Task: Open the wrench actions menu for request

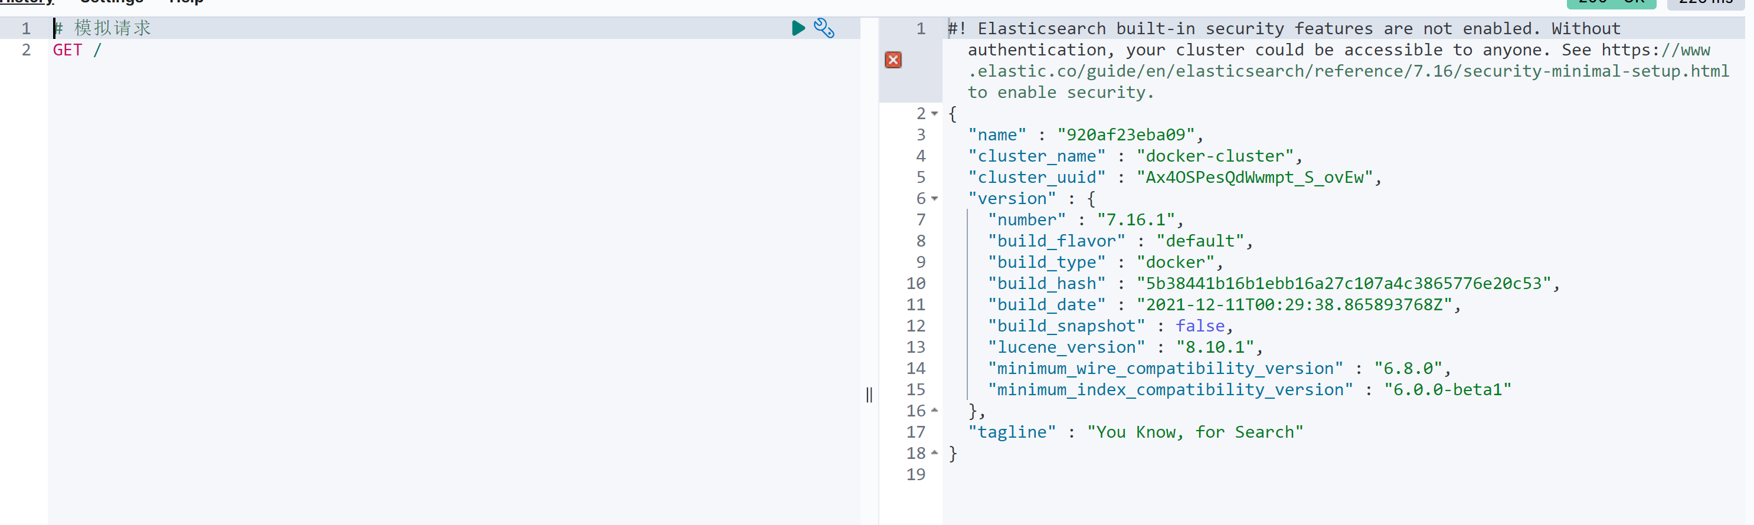Action: point(824,28)
